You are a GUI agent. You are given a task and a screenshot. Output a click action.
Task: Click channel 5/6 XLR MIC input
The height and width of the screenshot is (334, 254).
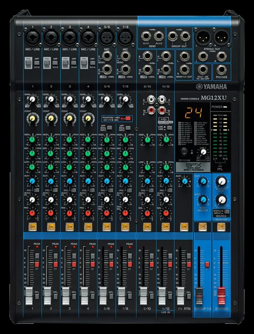tap(107, 37)
